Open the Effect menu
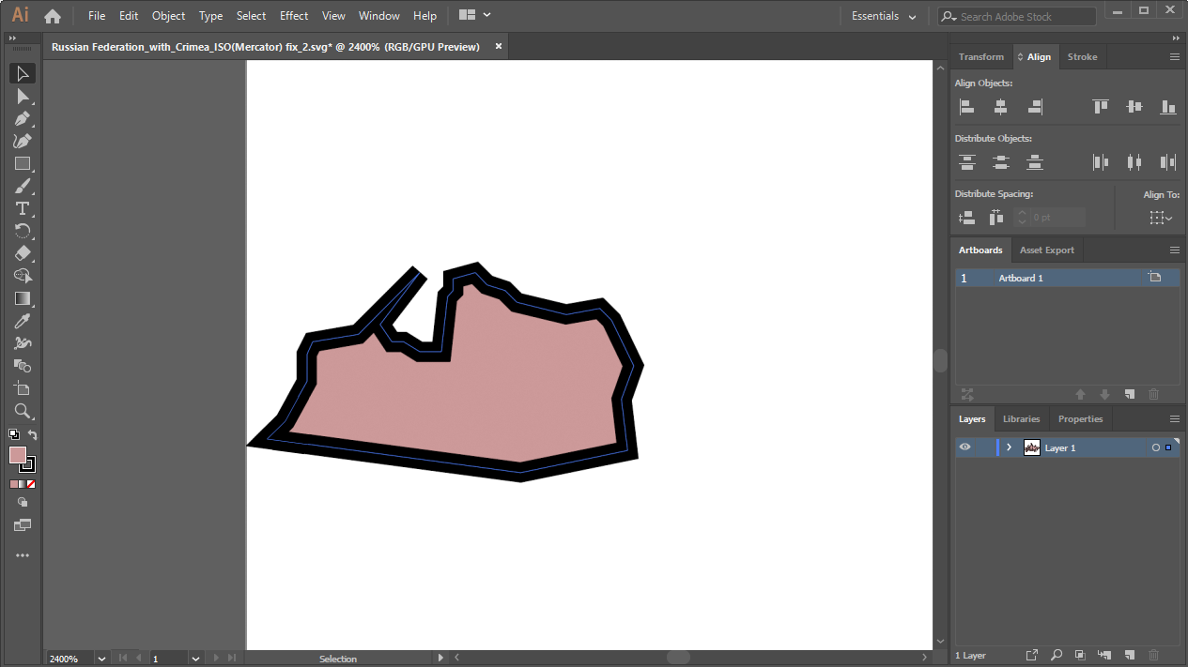 [294, 16]
